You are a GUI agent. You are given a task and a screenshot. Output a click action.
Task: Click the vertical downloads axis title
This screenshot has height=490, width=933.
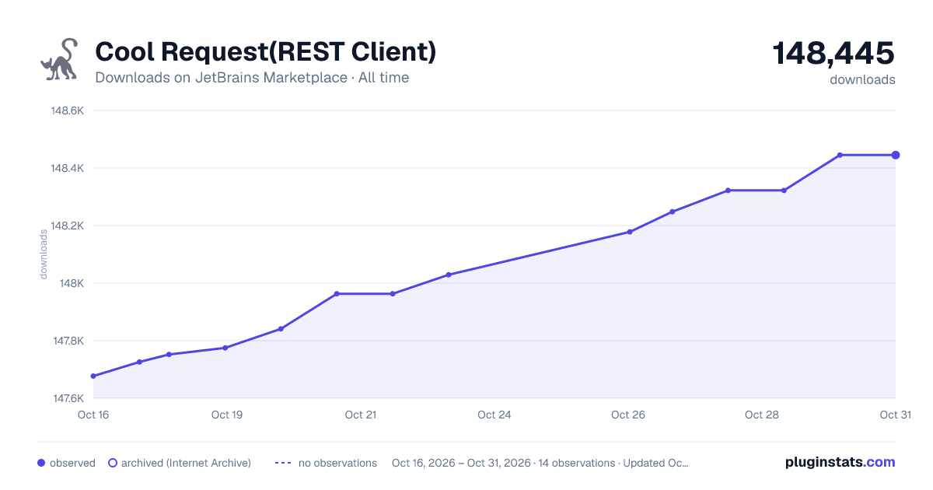point(44,254)
